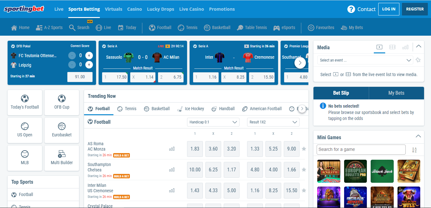The image size is (431, 208).
Task: Switch to Trending American Football tab
Action: point(262,109)
